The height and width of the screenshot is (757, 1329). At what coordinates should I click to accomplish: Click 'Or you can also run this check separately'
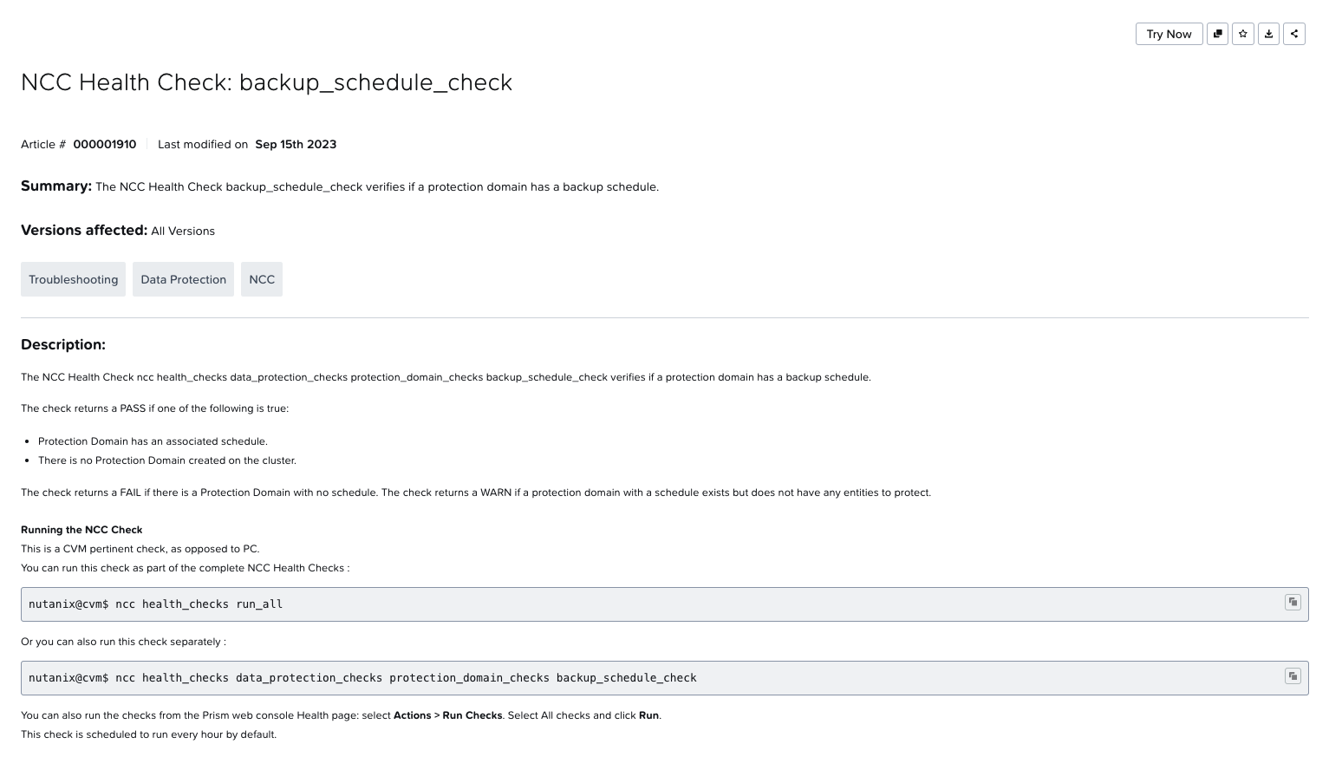point(123,642)
